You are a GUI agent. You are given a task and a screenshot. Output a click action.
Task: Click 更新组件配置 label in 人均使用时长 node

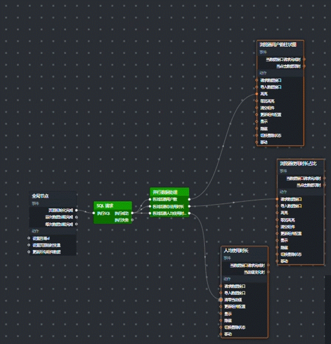(x=235, y=306)
